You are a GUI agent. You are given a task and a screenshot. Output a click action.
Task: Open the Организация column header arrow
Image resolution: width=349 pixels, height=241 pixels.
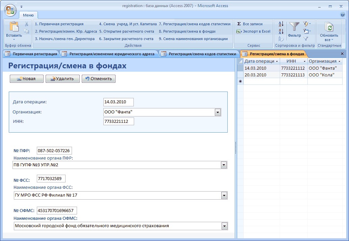(x=339, y=61)
